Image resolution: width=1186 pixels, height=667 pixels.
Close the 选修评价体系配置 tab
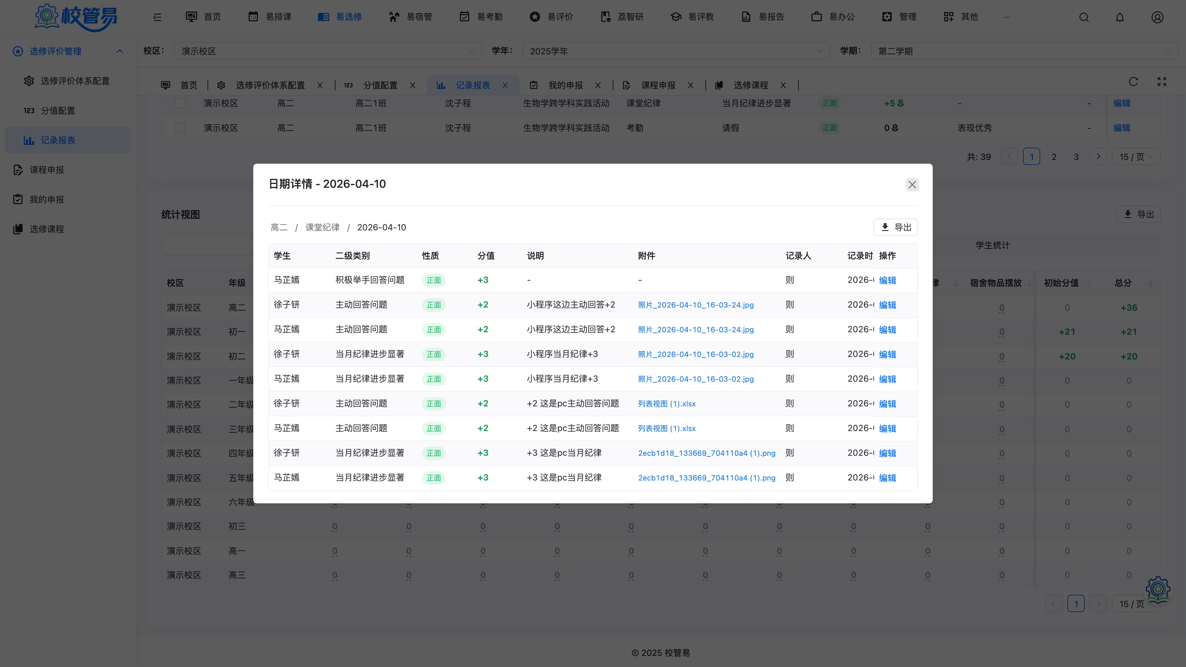tap(320, 85)
